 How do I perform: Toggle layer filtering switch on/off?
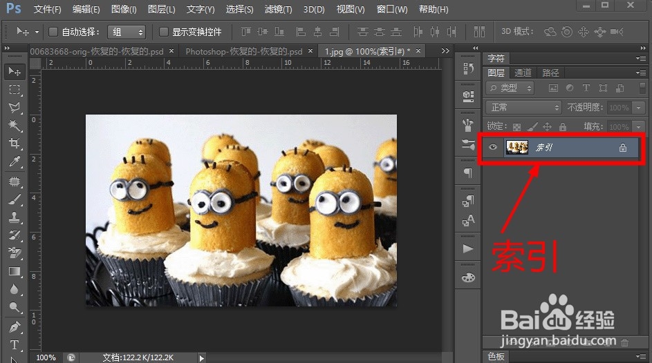point(642,88)
